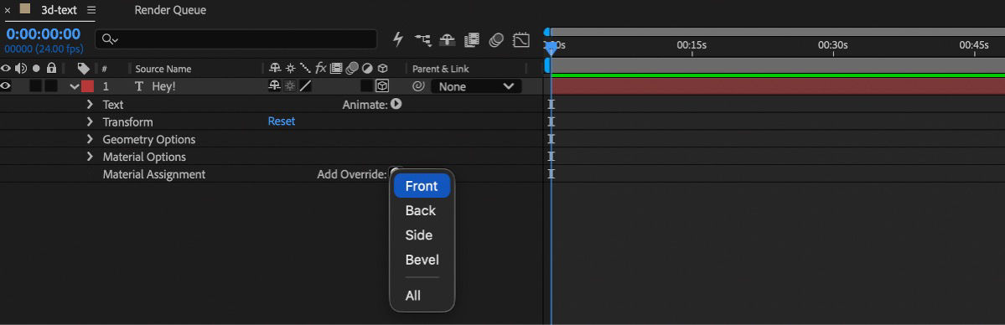Viewport: 1005px width, 325px height.
Task: Jump to 00:45s on time ruler
Action: pyautogui.click(x=974, y=45)
